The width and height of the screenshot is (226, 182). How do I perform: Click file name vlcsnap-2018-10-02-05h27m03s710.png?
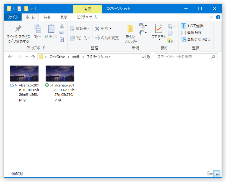point(64,92)
